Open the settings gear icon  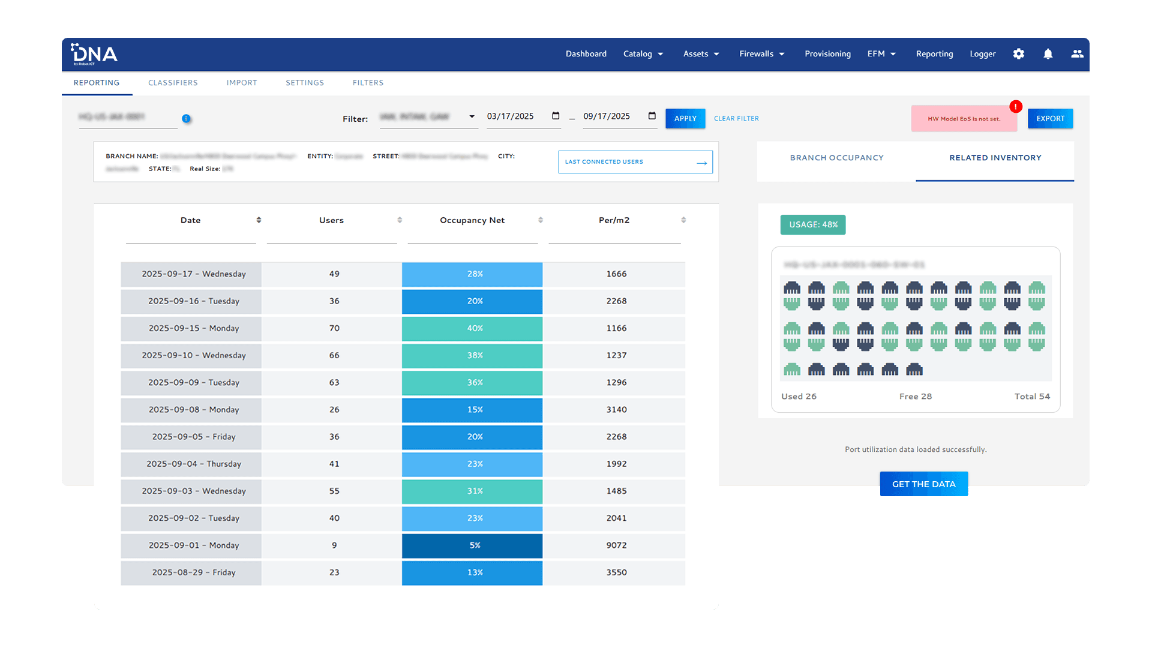pos(1019,54)
